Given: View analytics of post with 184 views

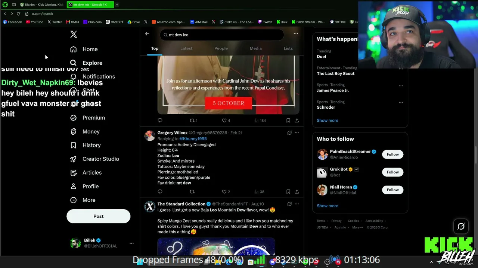Looking at the screenshot, I should (260, 120).
